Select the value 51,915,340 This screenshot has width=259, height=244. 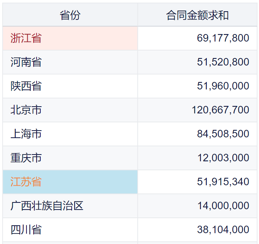tap(223, 182)
